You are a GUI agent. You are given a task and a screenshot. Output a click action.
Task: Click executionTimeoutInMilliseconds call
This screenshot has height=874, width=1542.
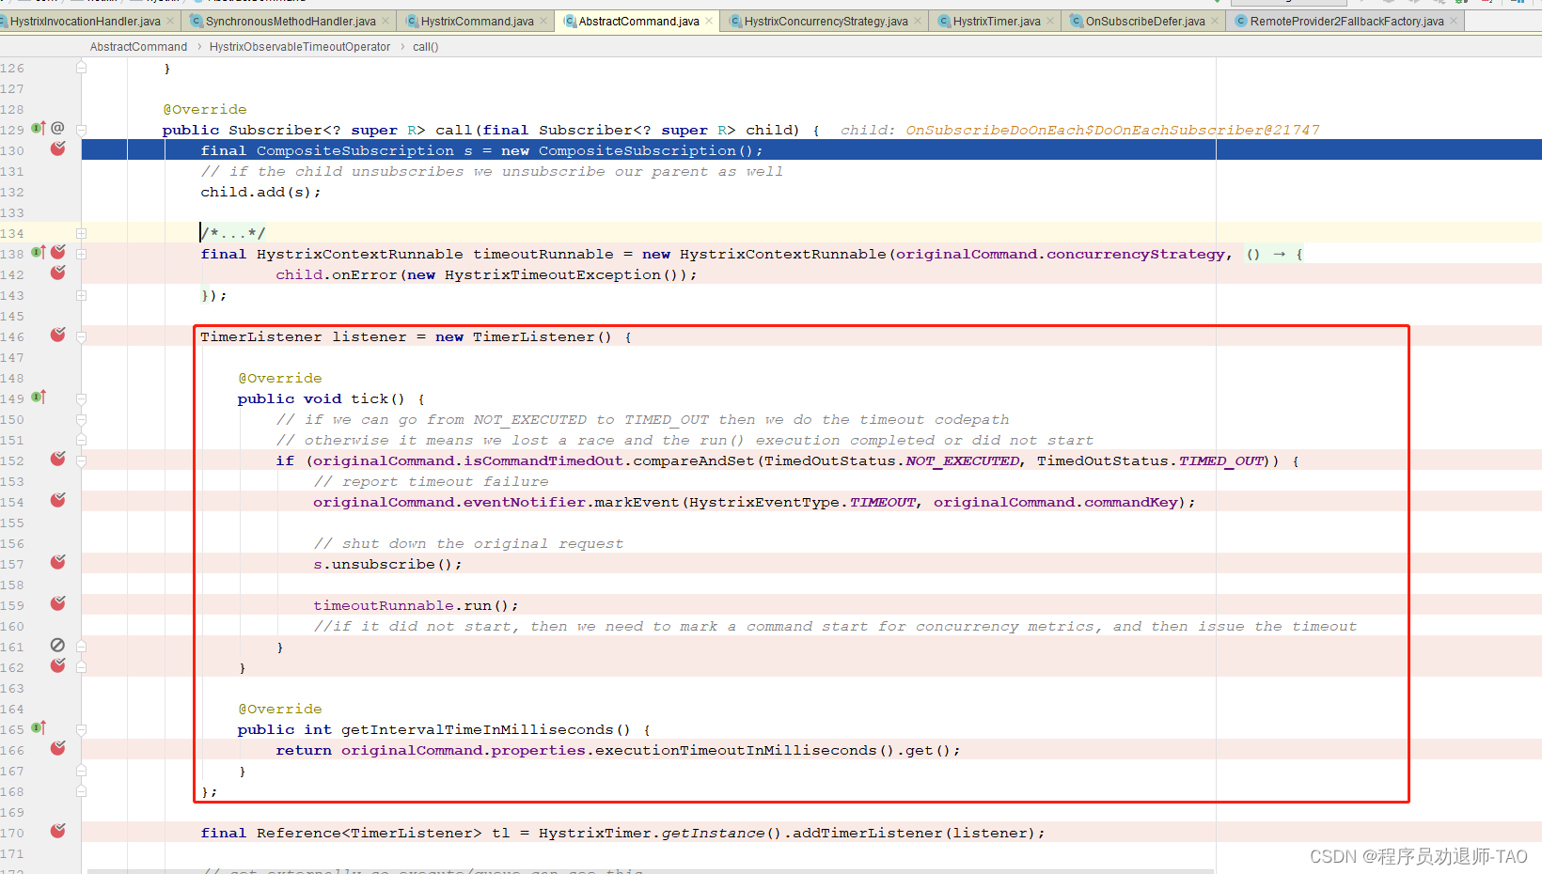735,750
